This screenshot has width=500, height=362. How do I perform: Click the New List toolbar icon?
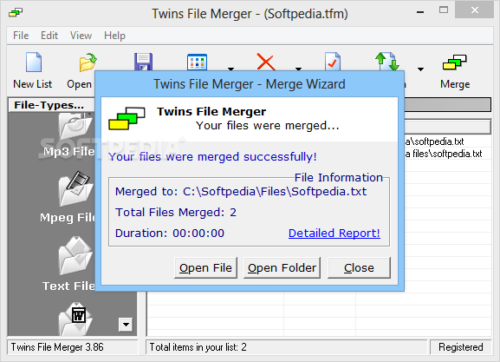[x=34, y=63]
